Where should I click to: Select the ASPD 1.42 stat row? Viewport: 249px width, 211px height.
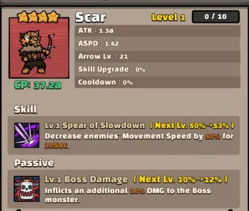(x=157, y=43)
